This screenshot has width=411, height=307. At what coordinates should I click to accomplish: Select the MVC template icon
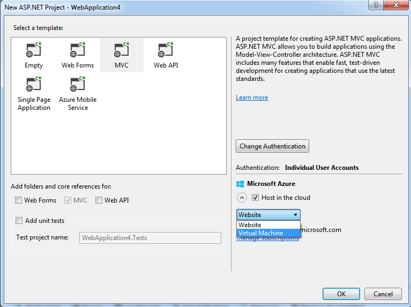[x=122, y=50]
